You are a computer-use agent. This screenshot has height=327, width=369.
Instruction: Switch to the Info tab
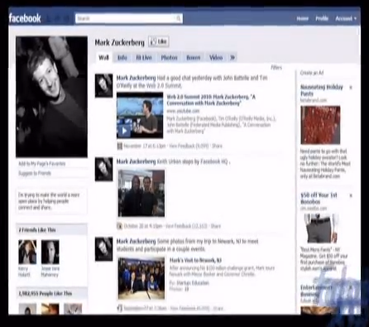[x=122, y=57]
